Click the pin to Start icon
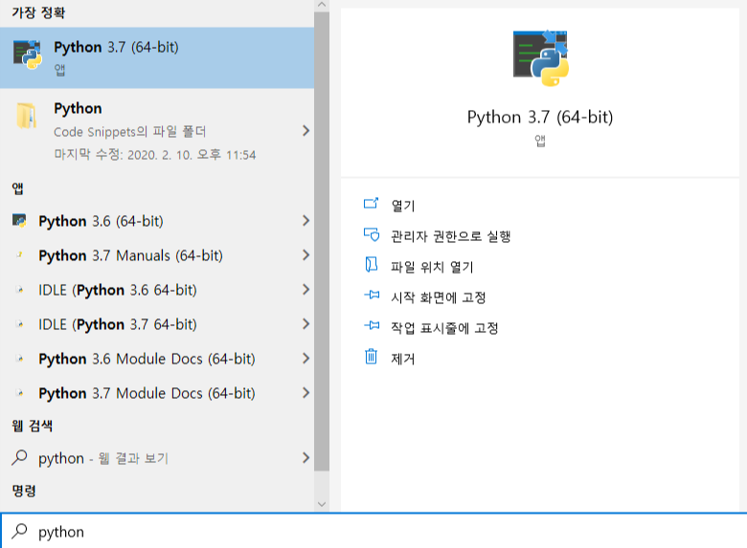Viewport: 747px width, 548px height. [x=372, y=295]
